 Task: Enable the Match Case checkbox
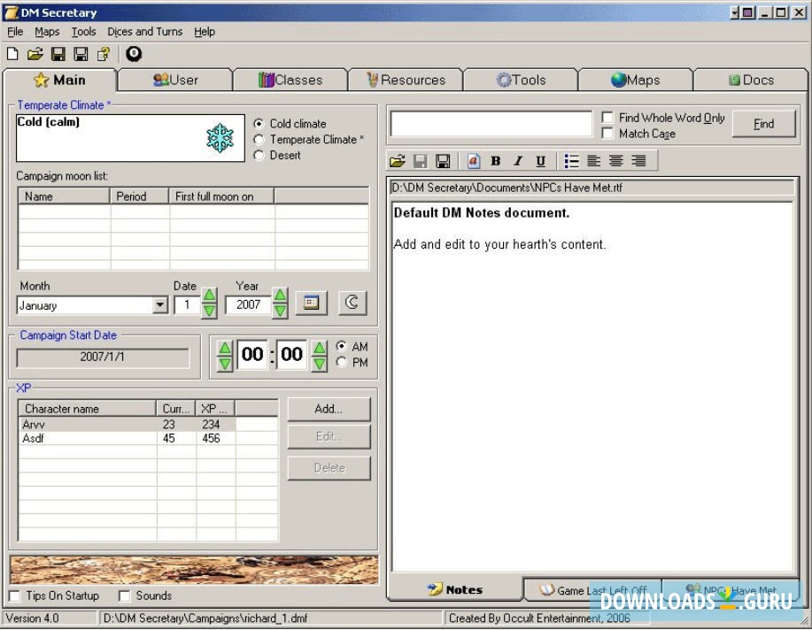pyautogui.click(x=639, y=134)
